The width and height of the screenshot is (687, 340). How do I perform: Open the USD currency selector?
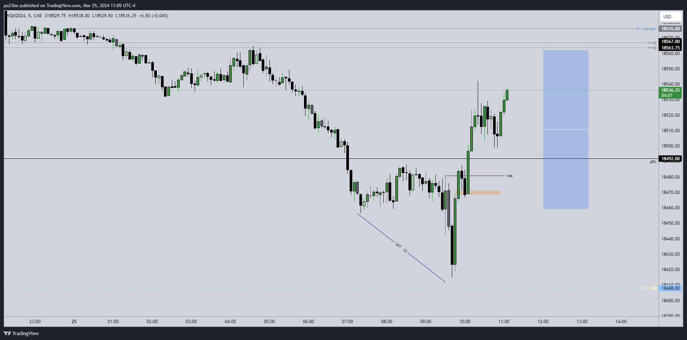[x=667, y=16]
